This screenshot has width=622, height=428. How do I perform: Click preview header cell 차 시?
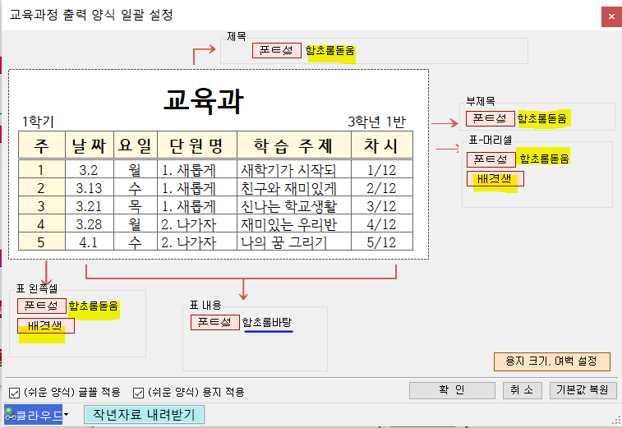[381, 145]
